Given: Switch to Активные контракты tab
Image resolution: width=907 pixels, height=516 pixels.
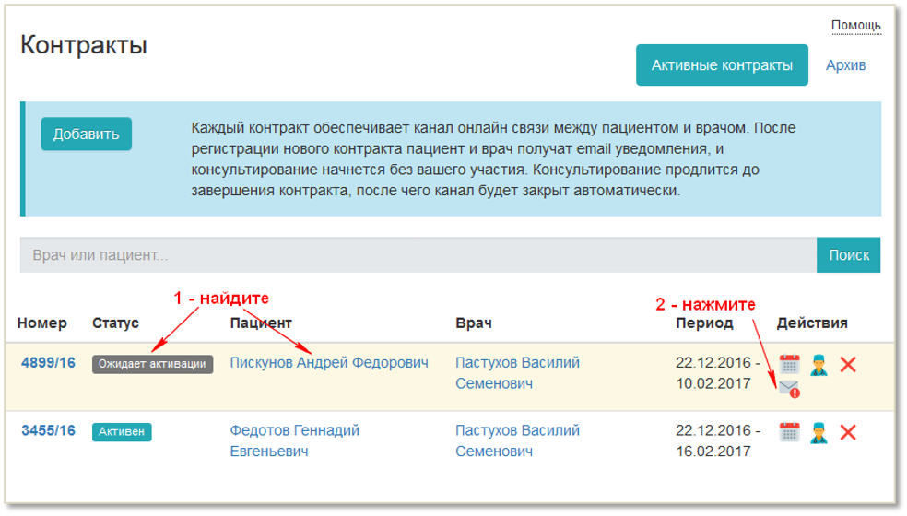Looking at the screenshot, I should (722, 65).
